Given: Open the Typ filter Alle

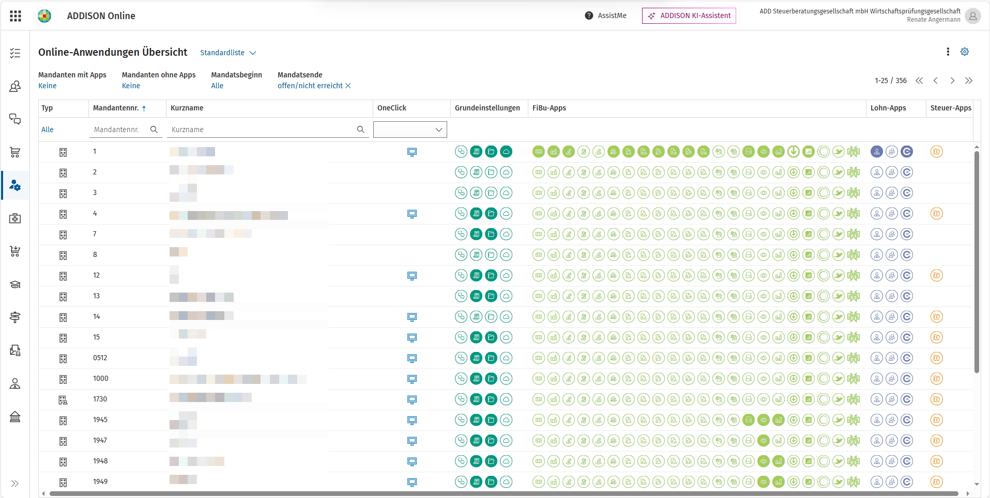Looking at the screenshot, I should 48,130.
